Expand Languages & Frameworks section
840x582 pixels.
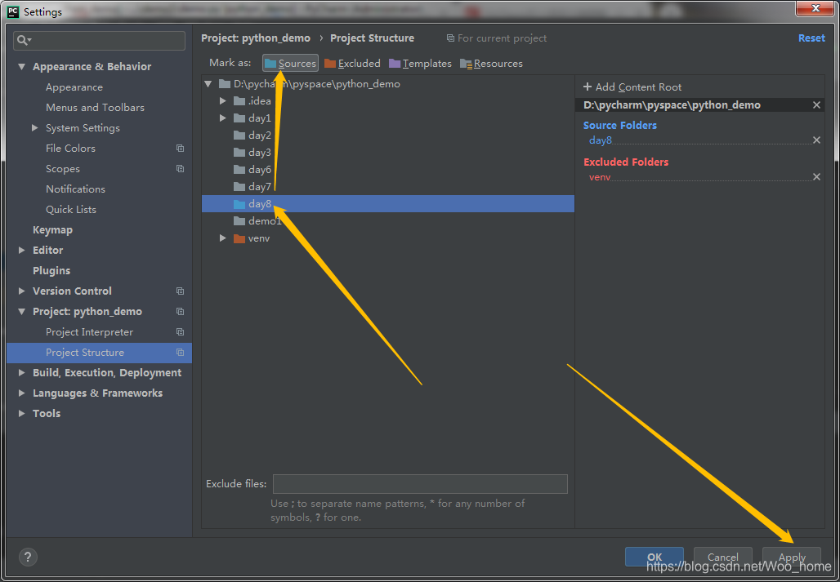pos(21,393)
